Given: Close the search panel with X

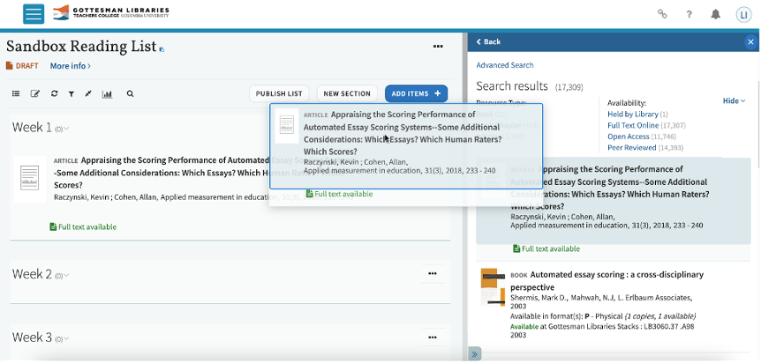Looking at the screenshot, I should pyautogui.click(x=750, y=42).
